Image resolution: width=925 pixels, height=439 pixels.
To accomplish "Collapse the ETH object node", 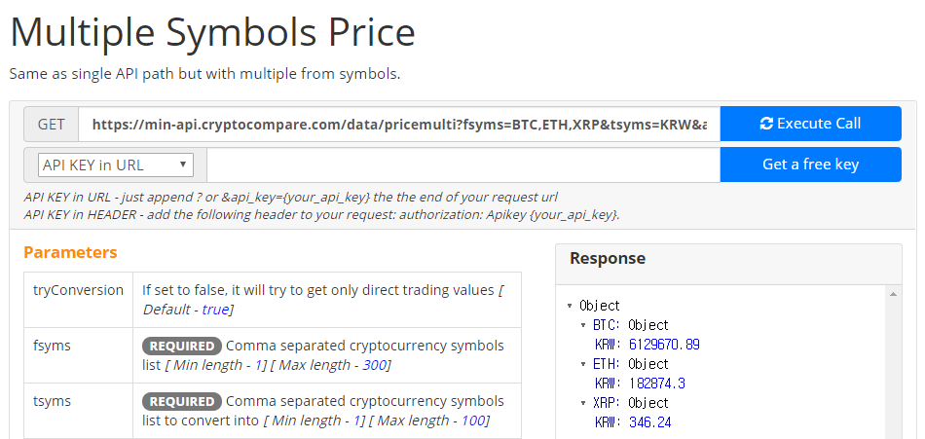I will coord(583,364).
